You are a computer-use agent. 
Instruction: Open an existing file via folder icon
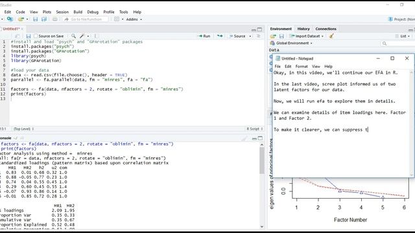[x=21, y=19]
